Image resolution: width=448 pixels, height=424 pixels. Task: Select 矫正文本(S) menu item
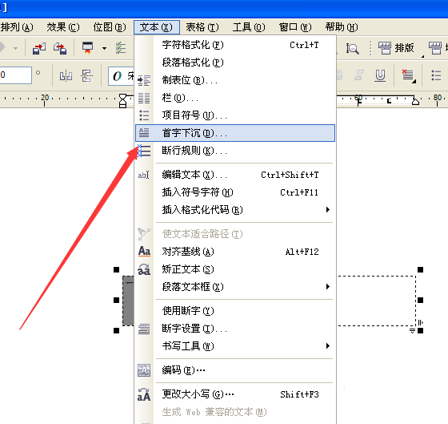235,269
